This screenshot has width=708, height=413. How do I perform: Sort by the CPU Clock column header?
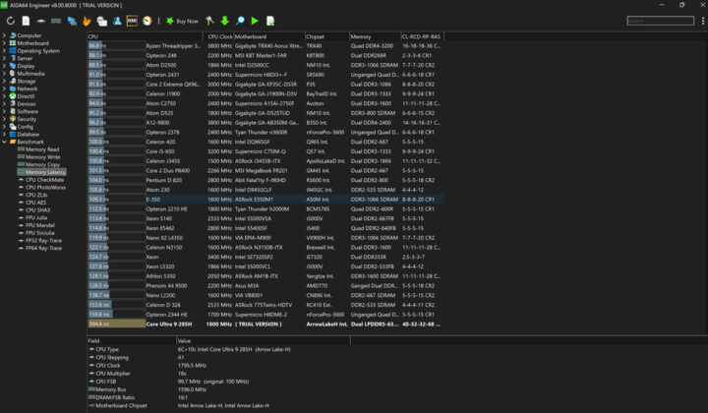point(220,36)
